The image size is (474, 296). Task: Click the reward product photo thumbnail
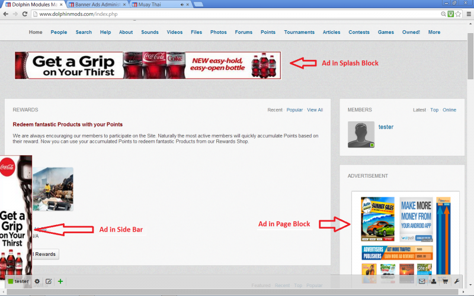[53, 189]
